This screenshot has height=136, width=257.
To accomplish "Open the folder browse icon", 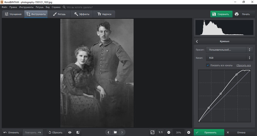I will click(x=115, y=132).
